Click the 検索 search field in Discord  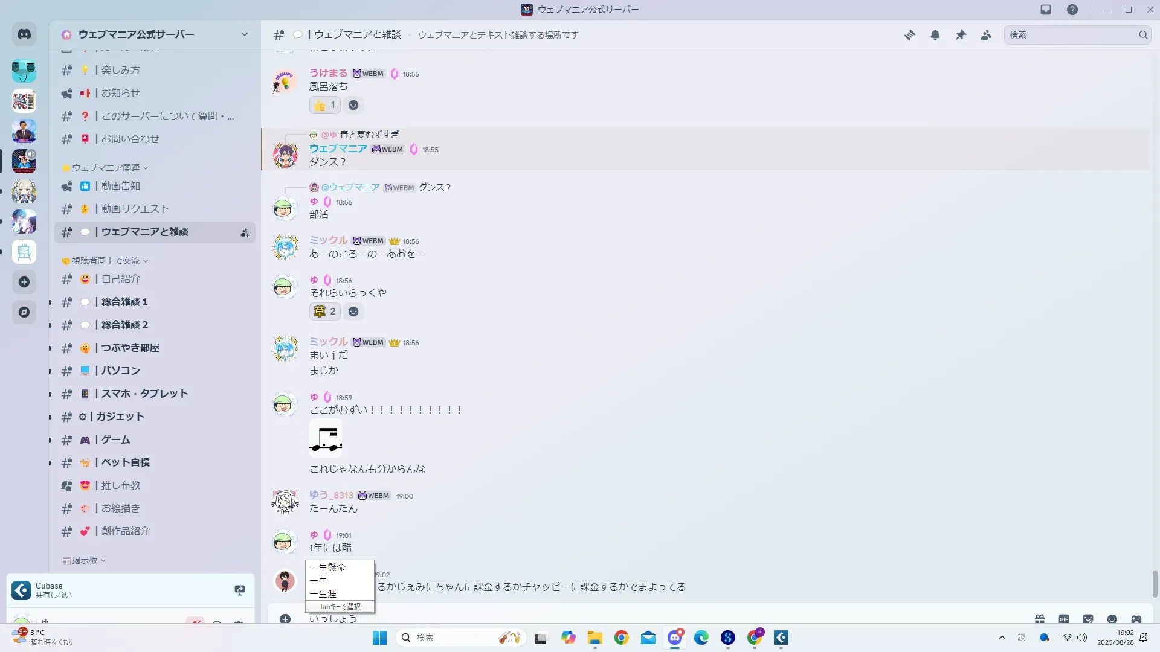[1069, 35]
